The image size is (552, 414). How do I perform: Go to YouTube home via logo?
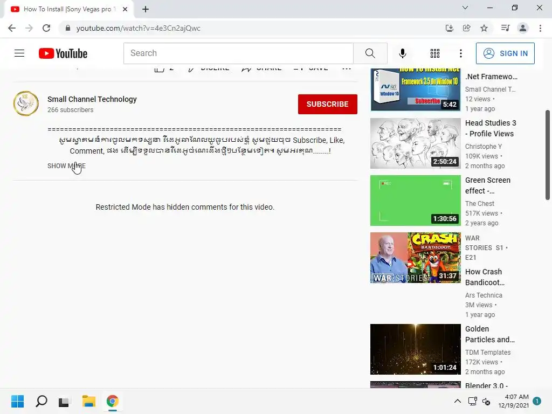tap(63, 53)
